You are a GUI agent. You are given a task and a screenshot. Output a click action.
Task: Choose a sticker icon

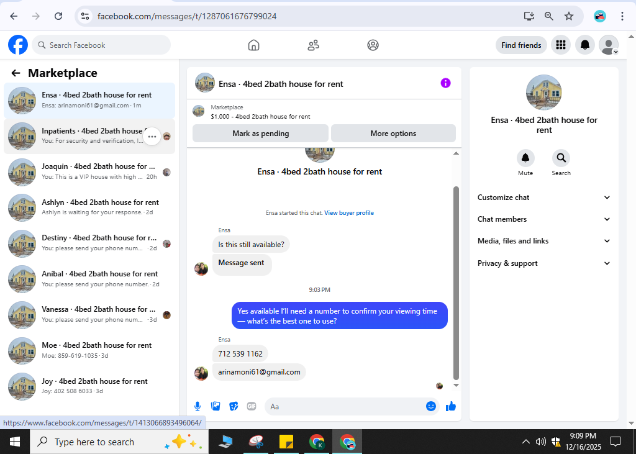[234, 406]
